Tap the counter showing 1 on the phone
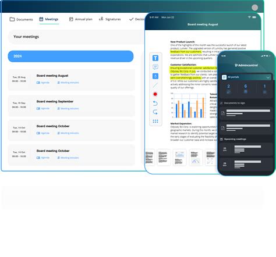 click(264, 88)
